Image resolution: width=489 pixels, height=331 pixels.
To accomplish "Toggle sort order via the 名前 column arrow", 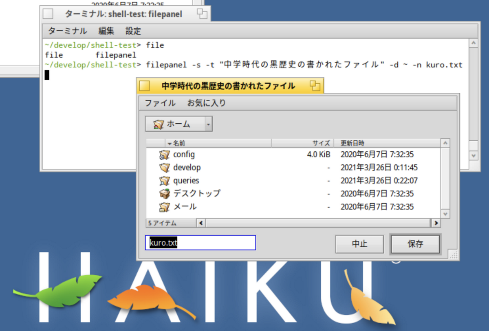I will tap(170, 144).
